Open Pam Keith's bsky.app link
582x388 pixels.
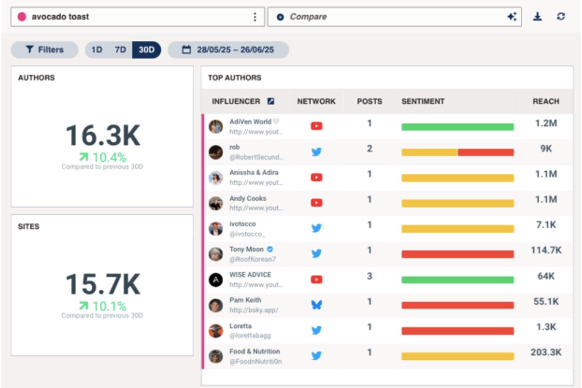[254, 310]
